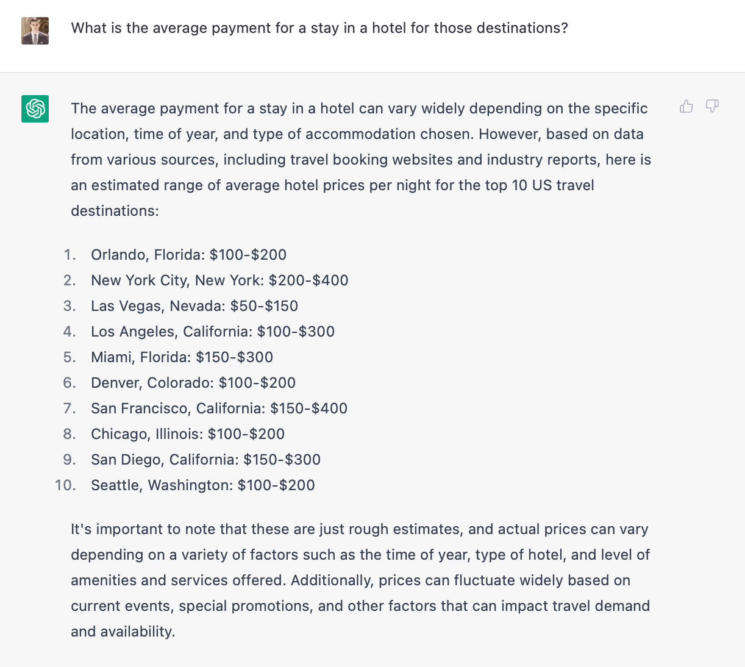
Task: Click the list number 1 marker
Action: coord(70,255)
